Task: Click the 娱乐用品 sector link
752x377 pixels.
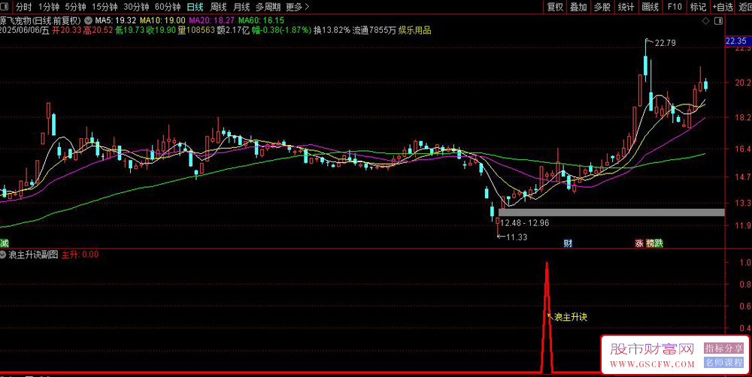Action: click(x=415, y=31)
